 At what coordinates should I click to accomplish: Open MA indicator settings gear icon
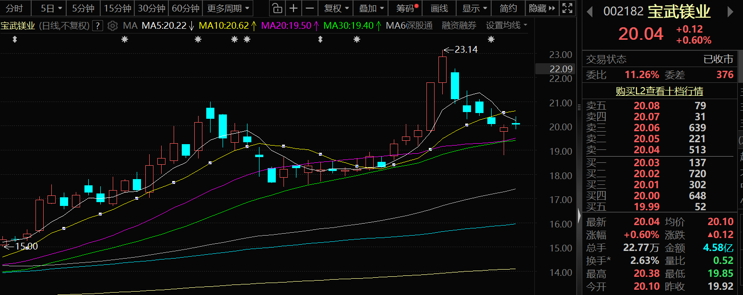point(112,26)
